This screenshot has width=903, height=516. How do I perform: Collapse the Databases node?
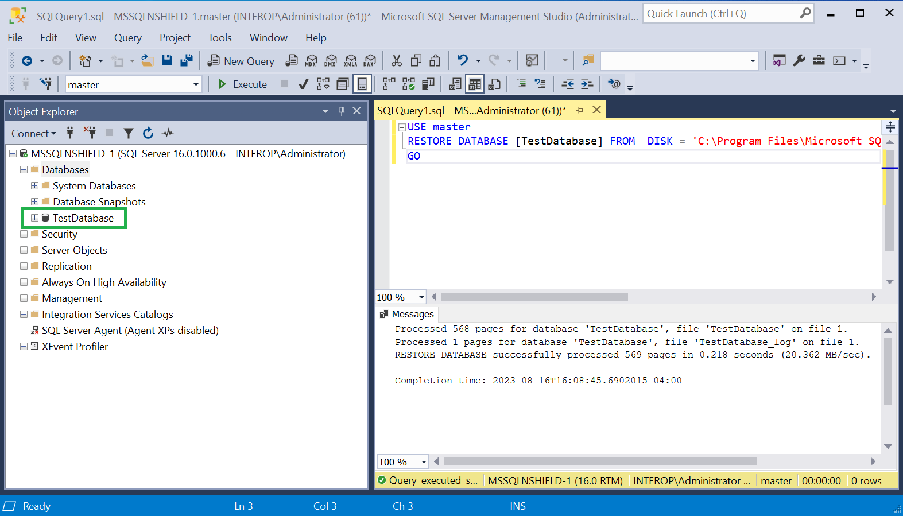tap(24, 170)
